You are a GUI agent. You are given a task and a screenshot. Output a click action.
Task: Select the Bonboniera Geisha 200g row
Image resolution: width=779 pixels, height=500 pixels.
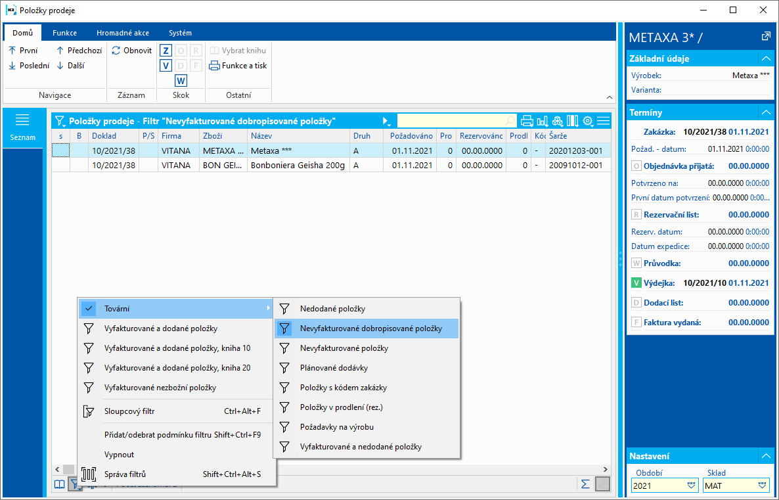click(332, 165)
